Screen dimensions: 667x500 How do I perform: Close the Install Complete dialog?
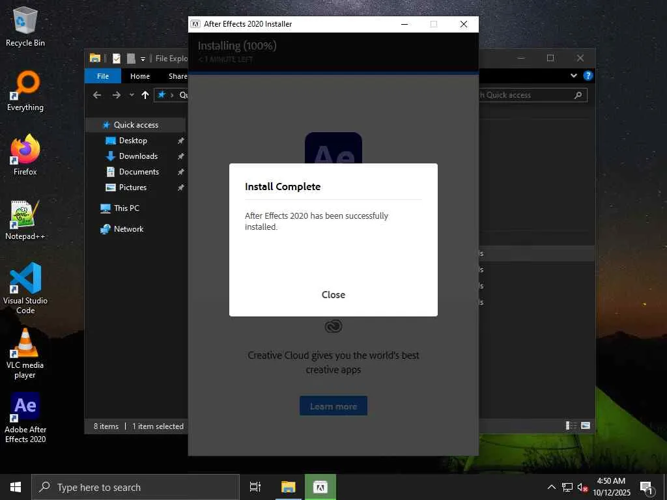tap(333, 295)
